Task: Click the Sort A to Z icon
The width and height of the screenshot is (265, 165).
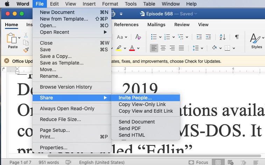Action: coord(222,37)
